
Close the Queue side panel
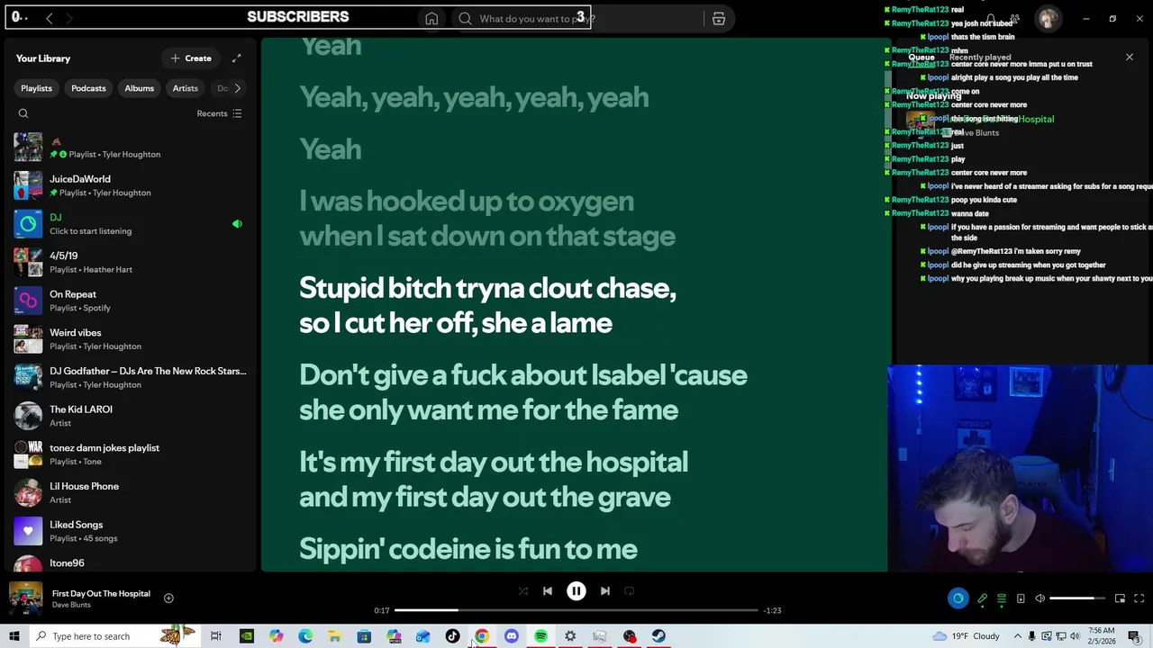[x=1130, y=58]
